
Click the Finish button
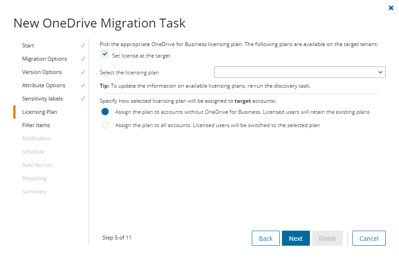[328, 238]
